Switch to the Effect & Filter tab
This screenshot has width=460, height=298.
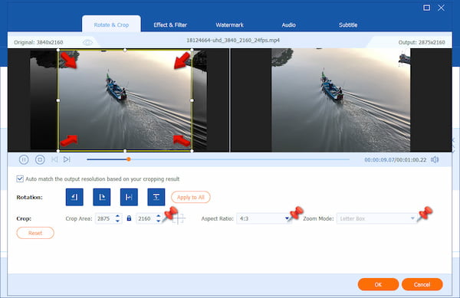170,25
